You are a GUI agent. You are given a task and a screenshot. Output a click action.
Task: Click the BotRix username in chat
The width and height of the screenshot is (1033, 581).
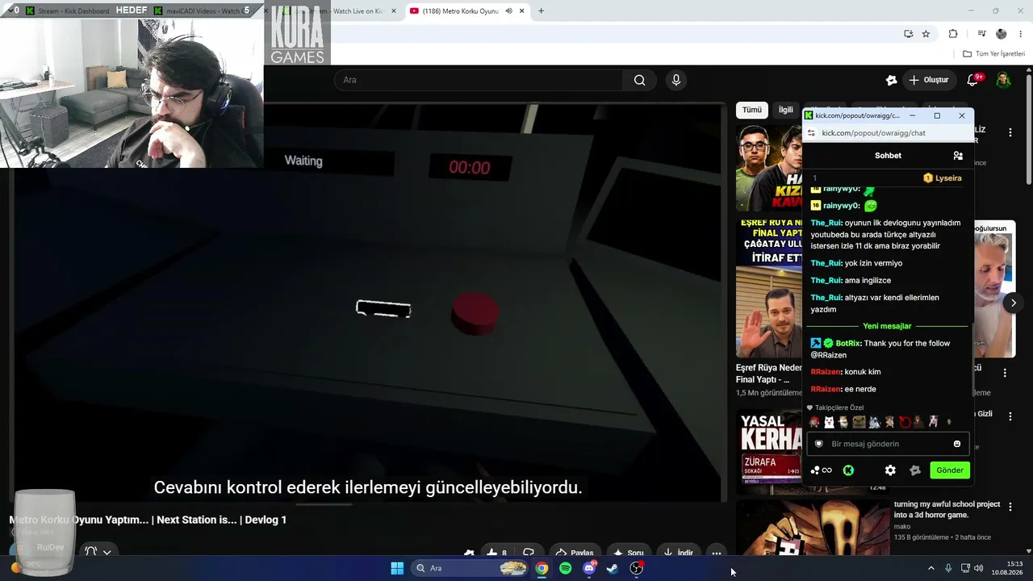pos(848,344)
